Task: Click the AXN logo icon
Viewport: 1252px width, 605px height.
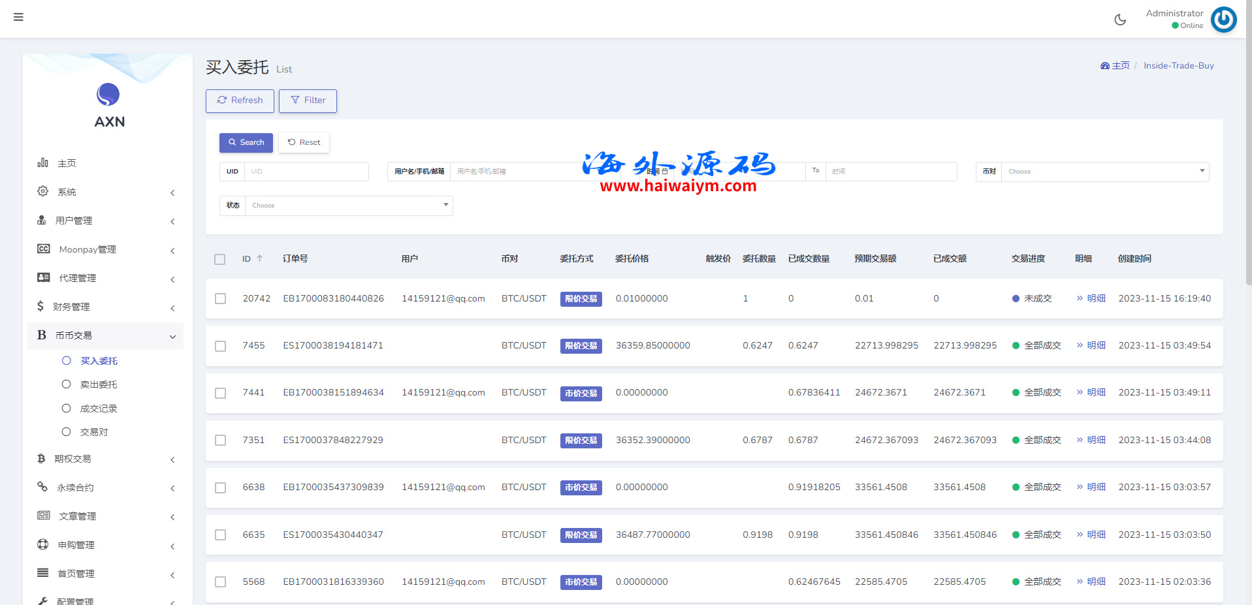Action: coord(108,95)
